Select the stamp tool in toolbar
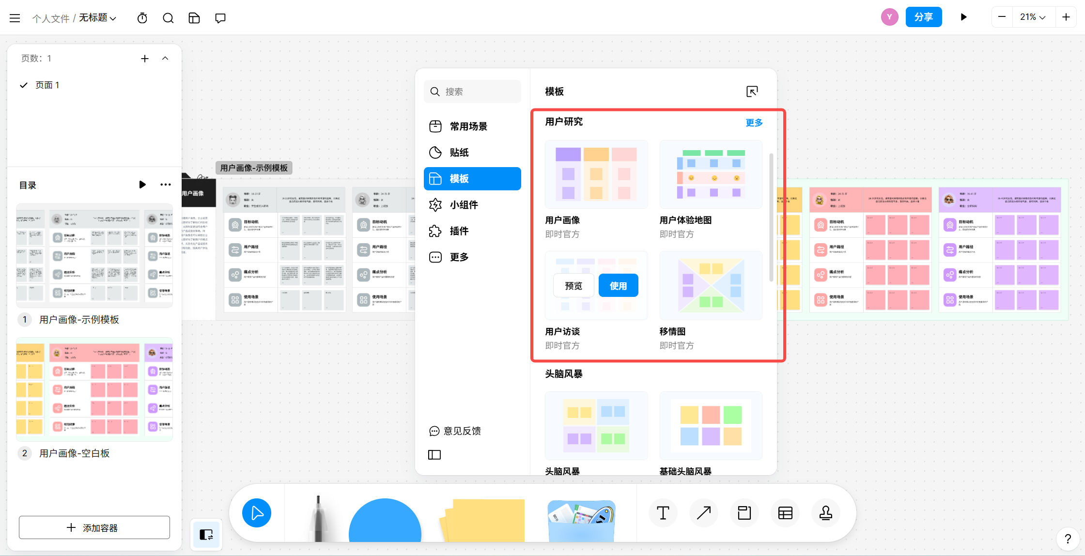1085x556 pixels. pyautogui.click(x=825, y=512)
